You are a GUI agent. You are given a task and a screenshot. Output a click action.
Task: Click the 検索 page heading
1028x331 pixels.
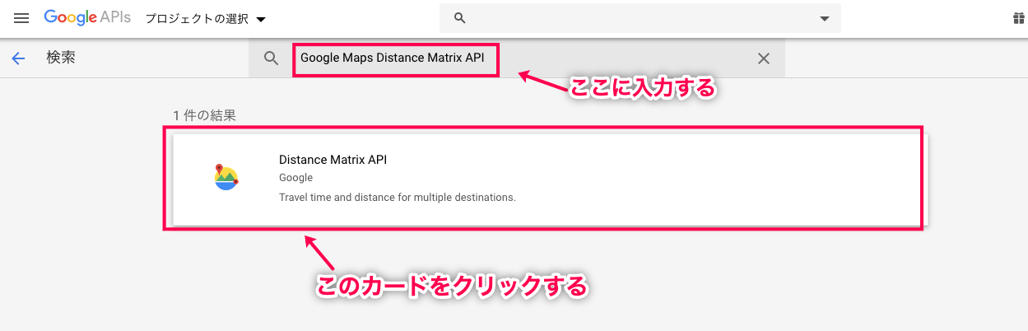tap(62, 58)
